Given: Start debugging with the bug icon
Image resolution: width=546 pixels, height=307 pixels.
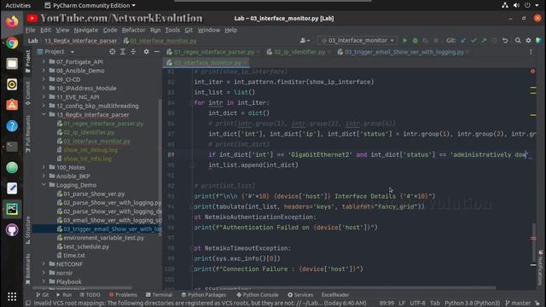Looking at the screenshot, I should pos(415,41).
